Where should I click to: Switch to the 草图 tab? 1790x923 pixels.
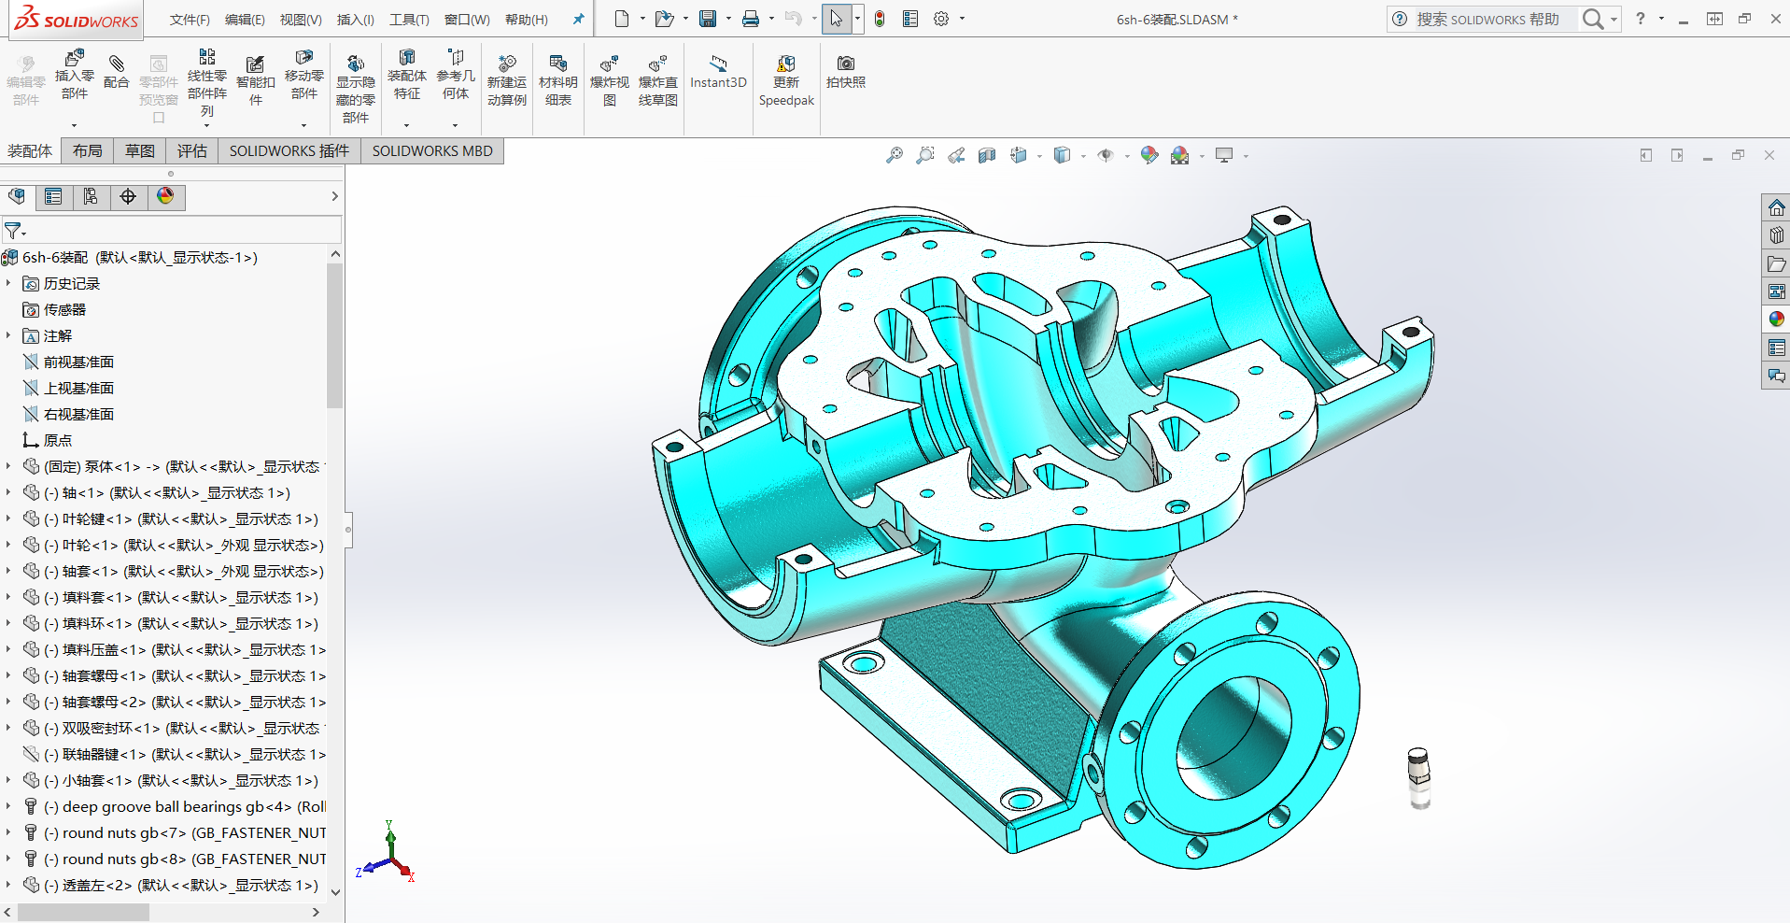click(140, 151)
